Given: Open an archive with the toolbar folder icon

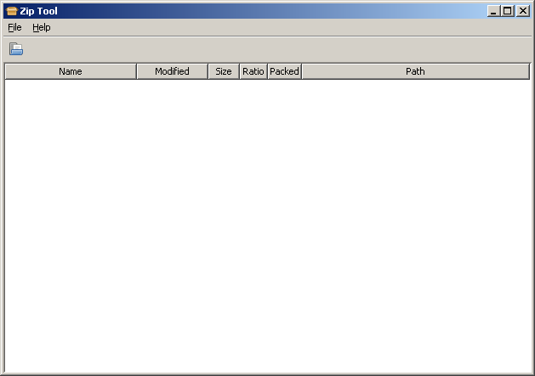Looking at the screenshot, I should point(16,49).
